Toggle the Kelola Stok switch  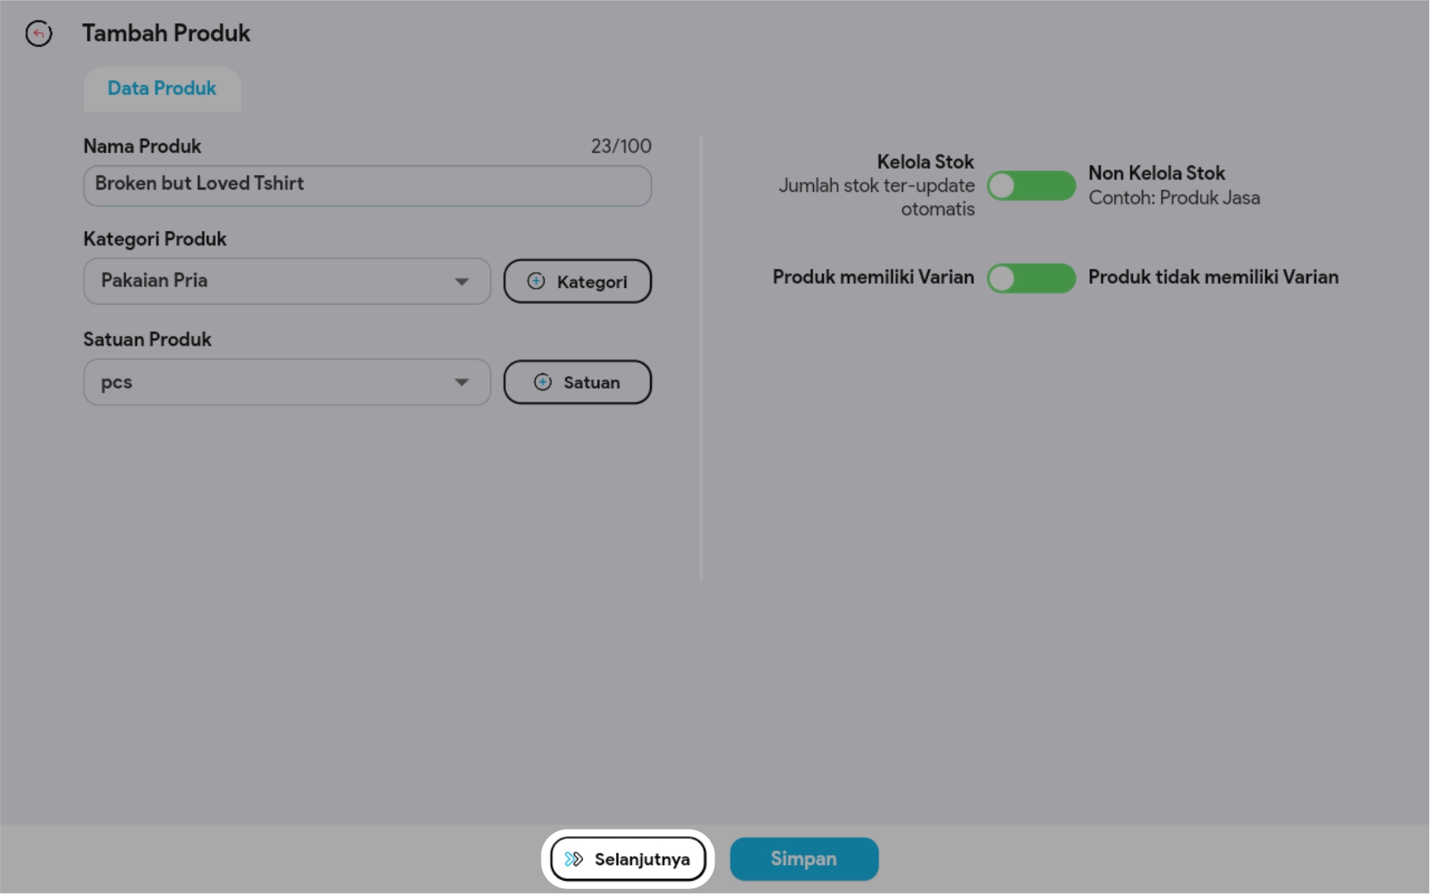[x=1031, y=186]
